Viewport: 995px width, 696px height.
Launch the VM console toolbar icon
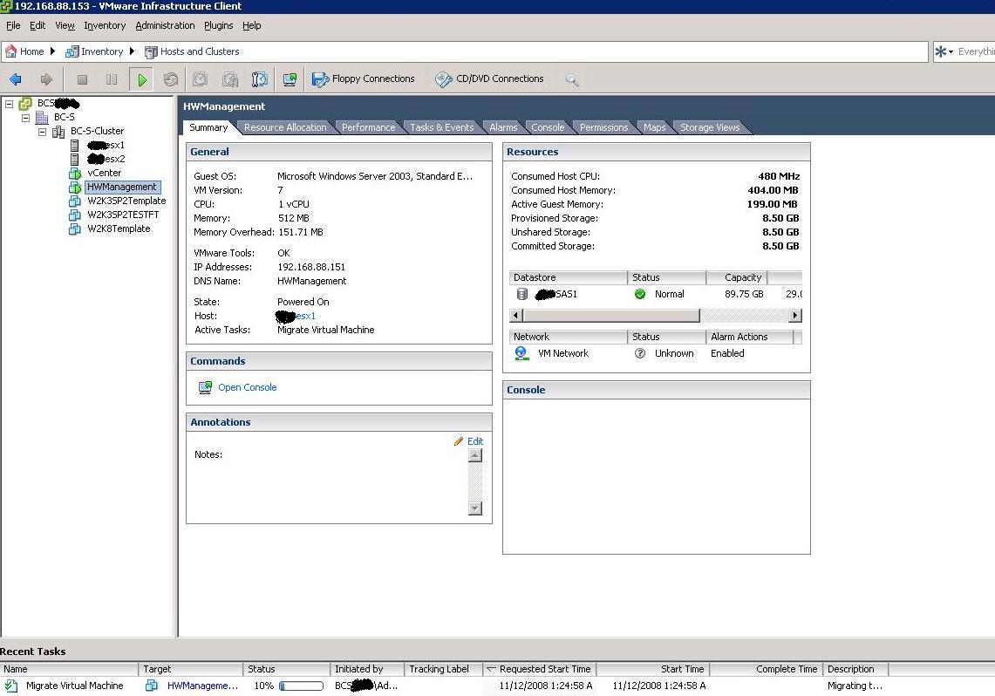(290, 79)
